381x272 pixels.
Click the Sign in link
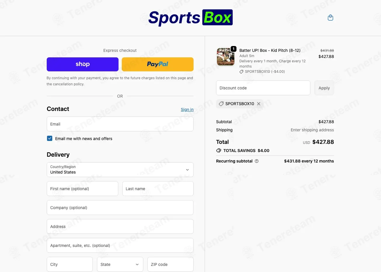click(187, 109)
